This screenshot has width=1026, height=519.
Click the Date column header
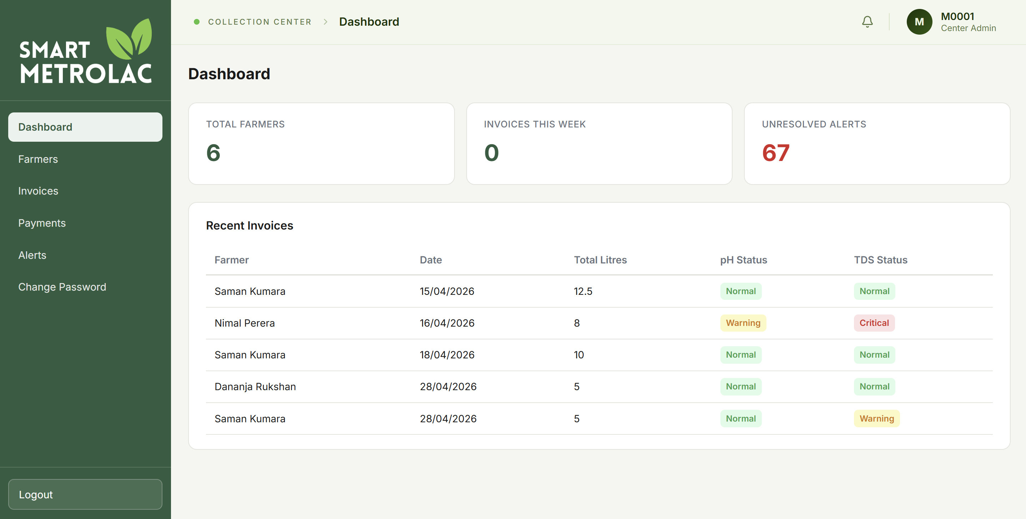tap(431, 260)
